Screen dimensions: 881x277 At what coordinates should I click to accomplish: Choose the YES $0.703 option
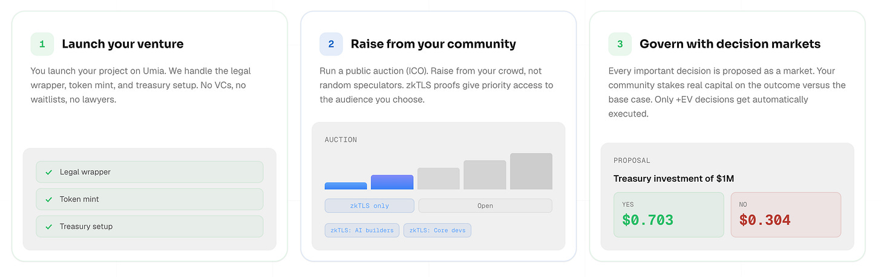(669, 215)
